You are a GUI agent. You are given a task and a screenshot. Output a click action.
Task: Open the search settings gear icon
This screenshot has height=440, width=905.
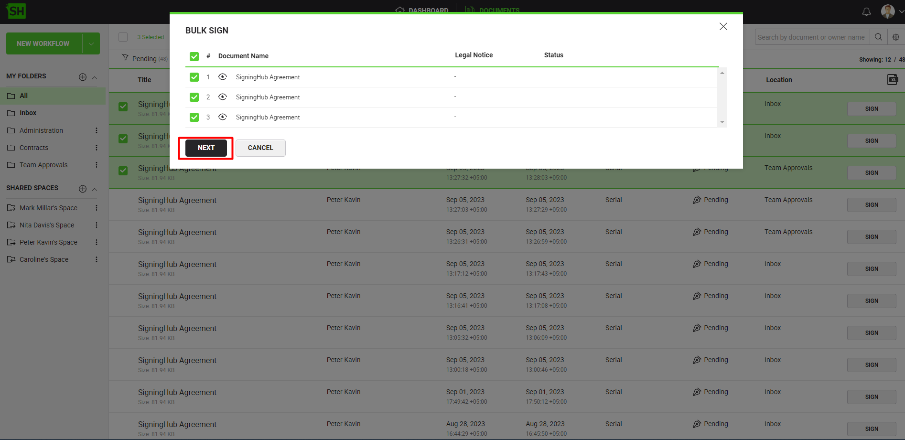[x=896, y=37]
